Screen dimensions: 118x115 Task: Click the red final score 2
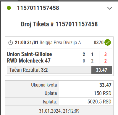click(105, 61)
